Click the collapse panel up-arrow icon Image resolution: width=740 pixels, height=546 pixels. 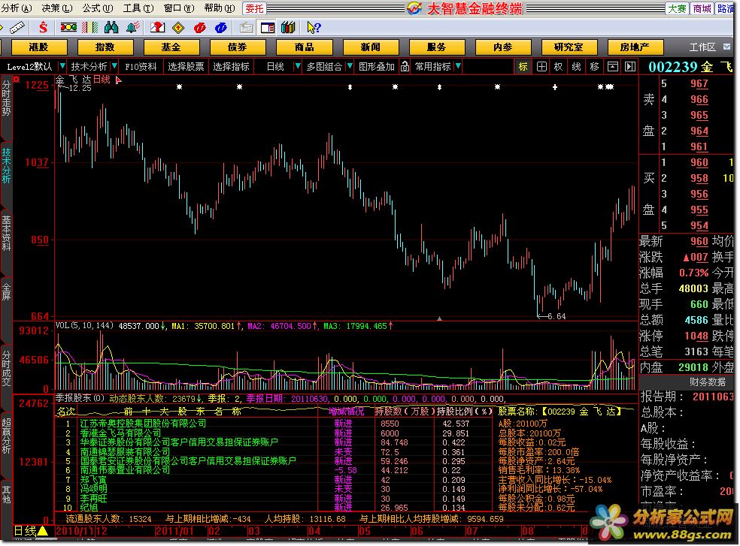pyautogui.click(x=612, y=67)
